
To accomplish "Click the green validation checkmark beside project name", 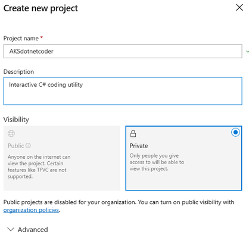I will (x=247, y=52).
